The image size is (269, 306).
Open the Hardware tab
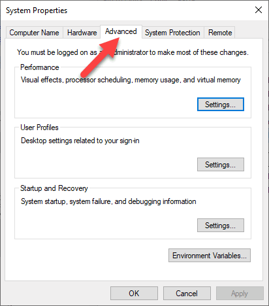[x=82, y=33]
